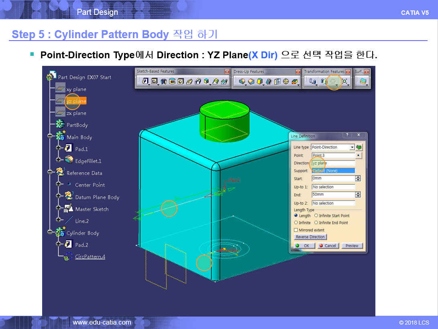Click the Shaft tool icon
The image size is (438, 329).
pyautogui.click(x=163, y=82)
